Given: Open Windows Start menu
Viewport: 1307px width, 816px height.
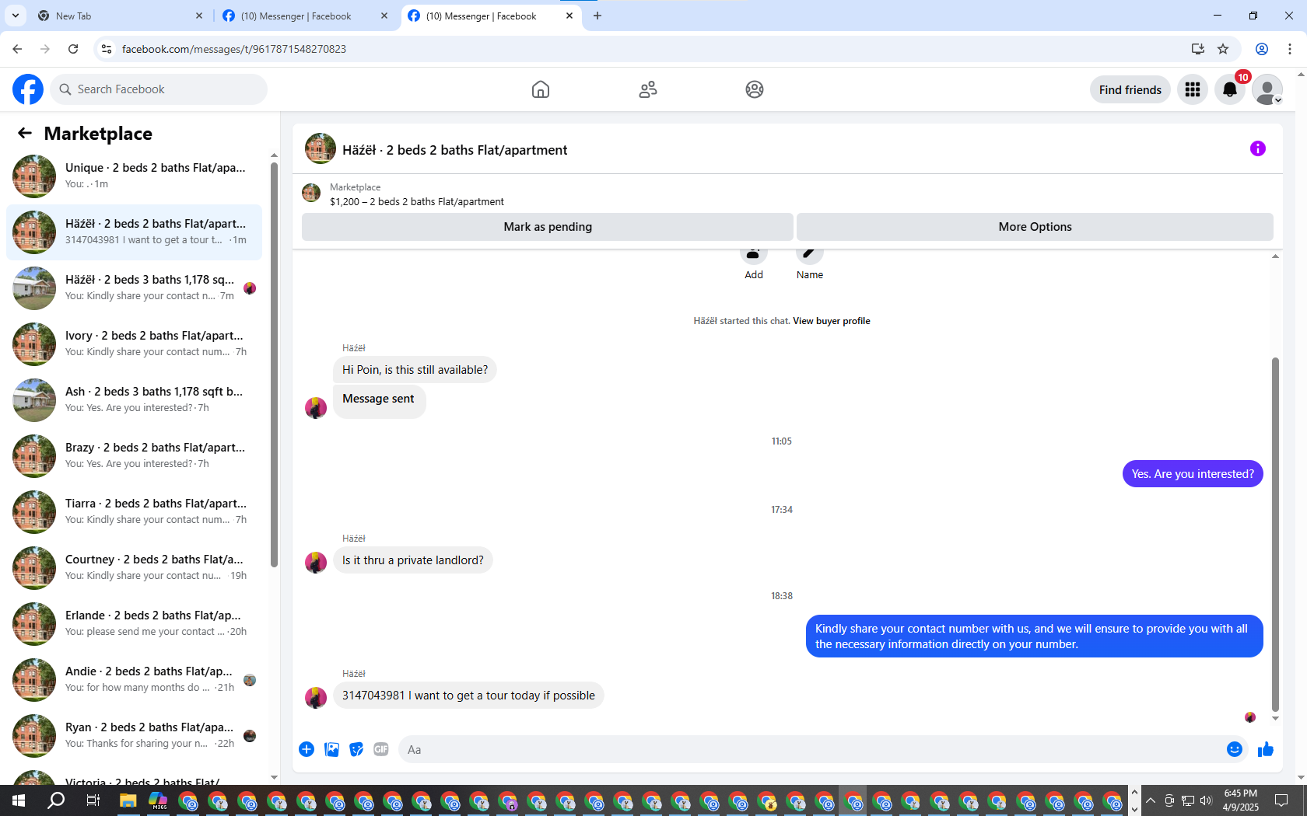Looking at the screenshot, I should [x=19, y=800].
